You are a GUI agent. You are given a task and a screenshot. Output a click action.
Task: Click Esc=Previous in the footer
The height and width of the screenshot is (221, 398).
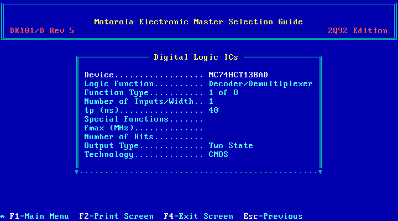pos(273,217)
